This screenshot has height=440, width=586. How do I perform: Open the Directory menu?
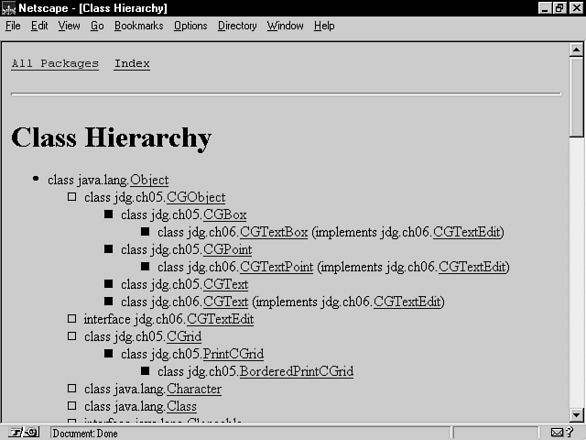(237, 26)
